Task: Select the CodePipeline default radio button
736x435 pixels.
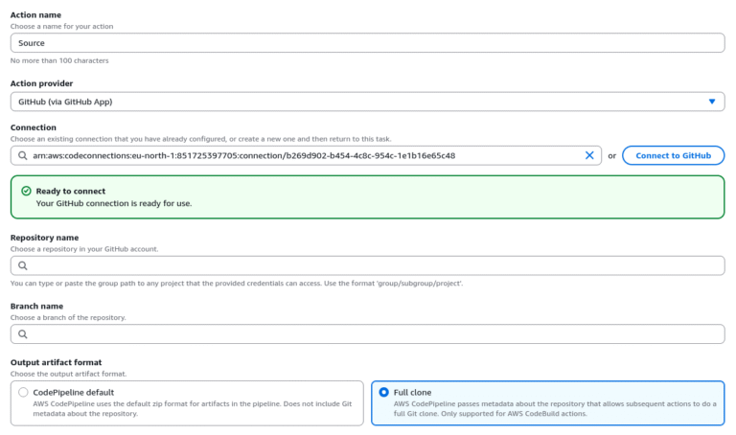Action: coord(23,392)
